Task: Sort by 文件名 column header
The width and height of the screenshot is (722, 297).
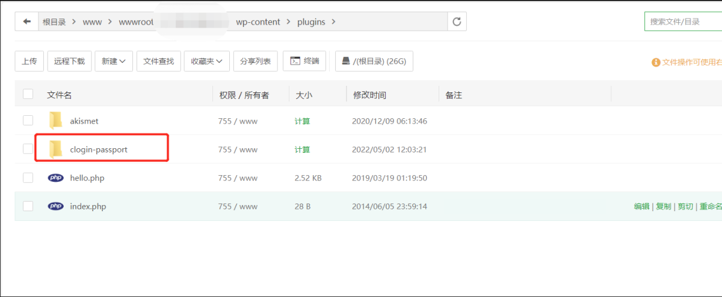Action: [x=60, y=95]
